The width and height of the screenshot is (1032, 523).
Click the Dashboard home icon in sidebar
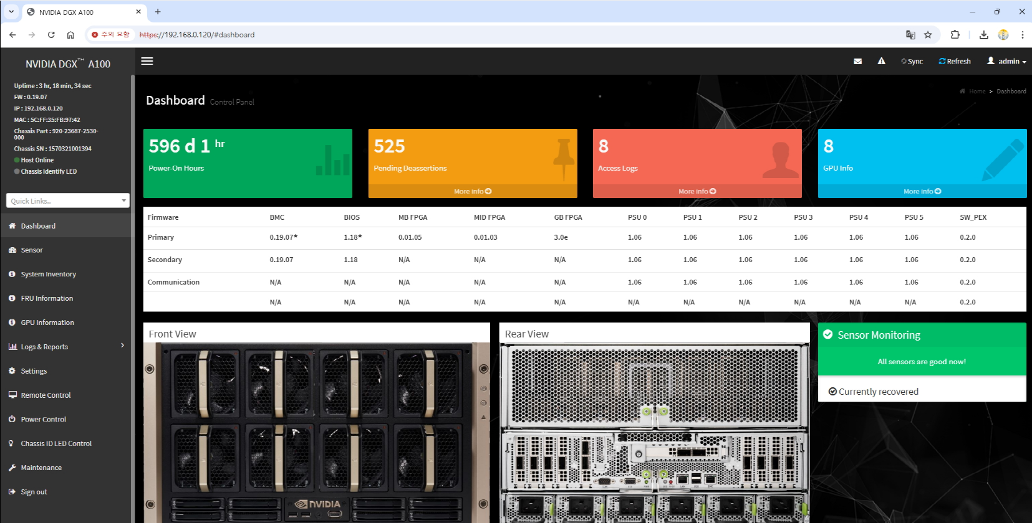[x=12, y=226]
